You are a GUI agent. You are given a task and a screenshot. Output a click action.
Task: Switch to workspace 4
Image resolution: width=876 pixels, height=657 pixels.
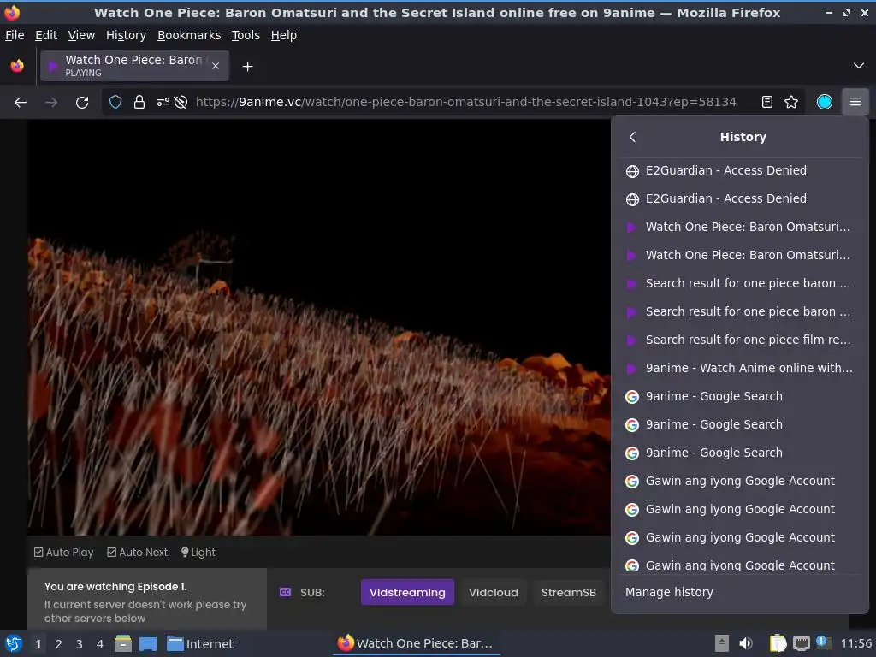click(x=100, y=644)
